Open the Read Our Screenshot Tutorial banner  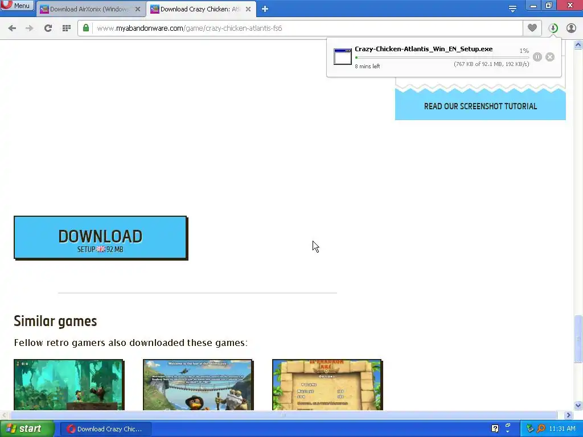(x=481, y=106)
